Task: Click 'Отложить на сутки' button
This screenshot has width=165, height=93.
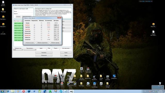Action: tap(30, 43)
